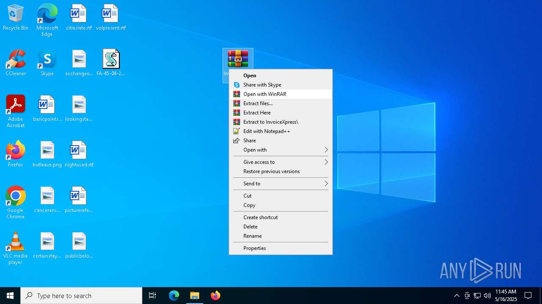Choose Share with Skype
The image size is (542, 304).
[281, 85]
